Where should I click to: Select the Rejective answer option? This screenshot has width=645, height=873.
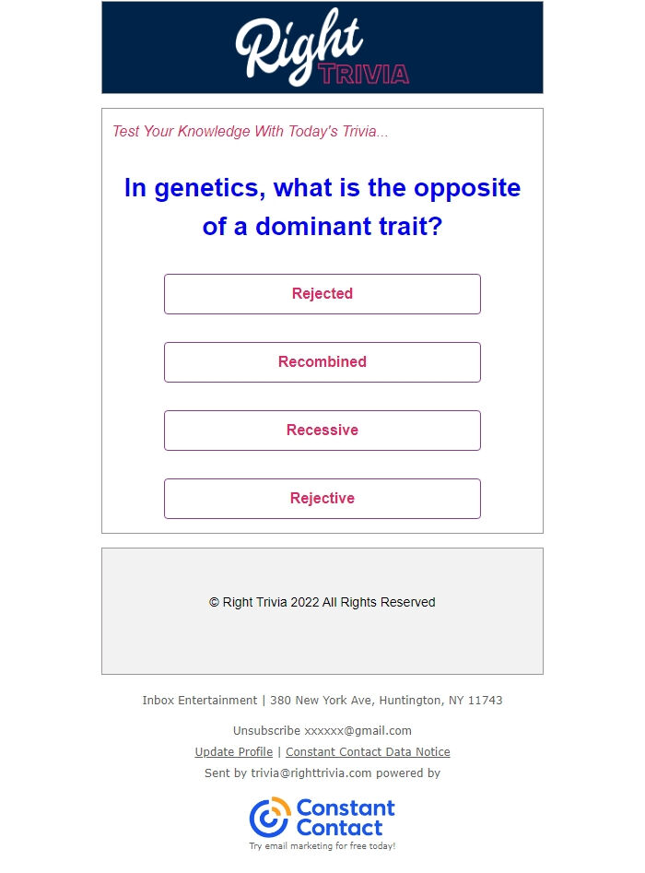coord(322,499)
